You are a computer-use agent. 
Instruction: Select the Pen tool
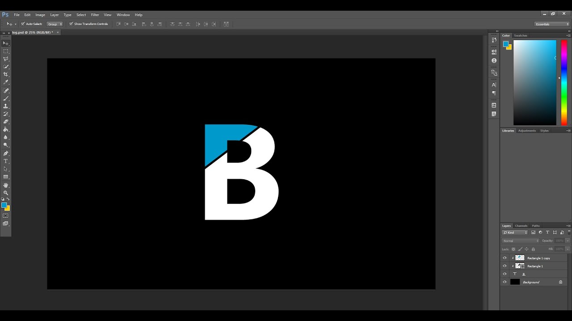pos(6,153)
